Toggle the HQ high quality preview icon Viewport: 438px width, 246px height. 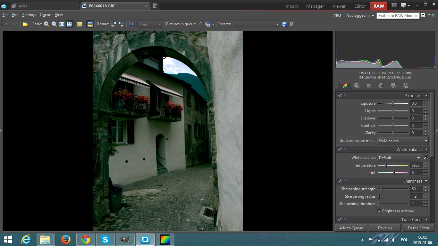(90, 24)
